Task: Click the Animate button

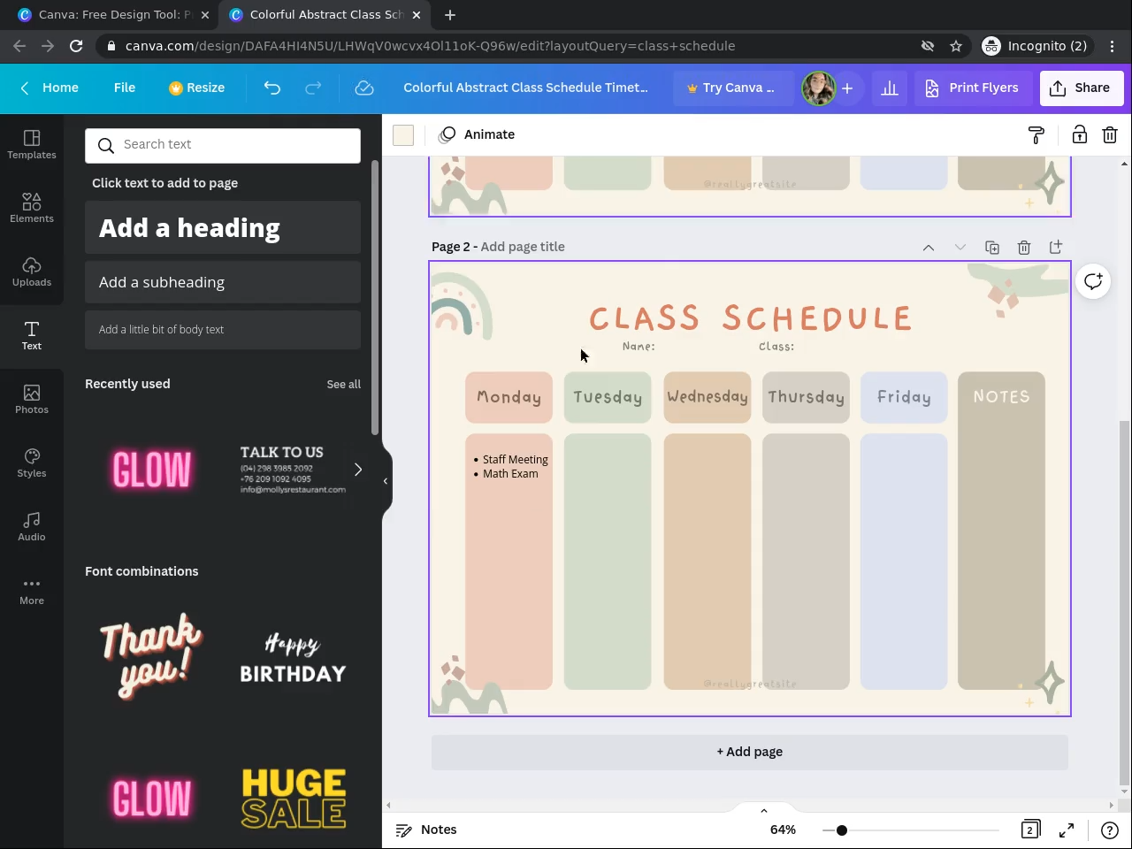Action: [x=478, y=134]
